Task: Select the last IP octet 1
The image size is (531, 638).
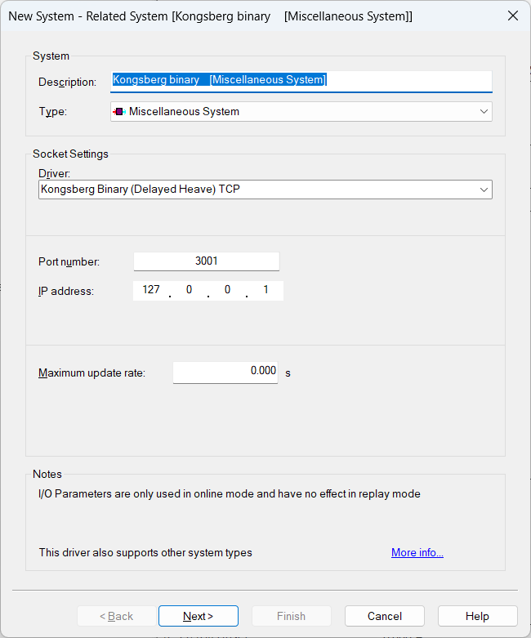Action: coord(265,290)
